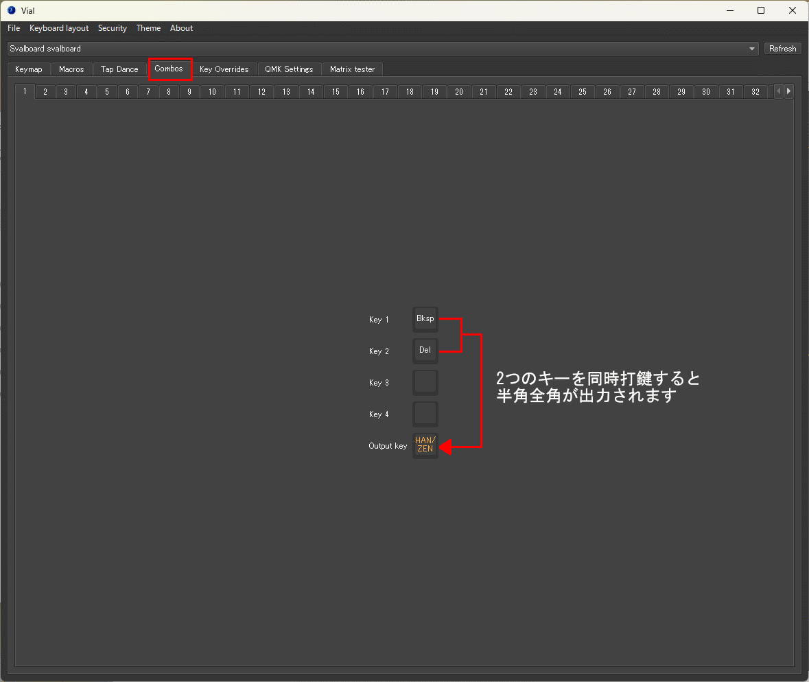Image resolution: width=809 pixels, height=682 pixels.
Task: Select combo tab 19
Action: [x=434, y=92]
